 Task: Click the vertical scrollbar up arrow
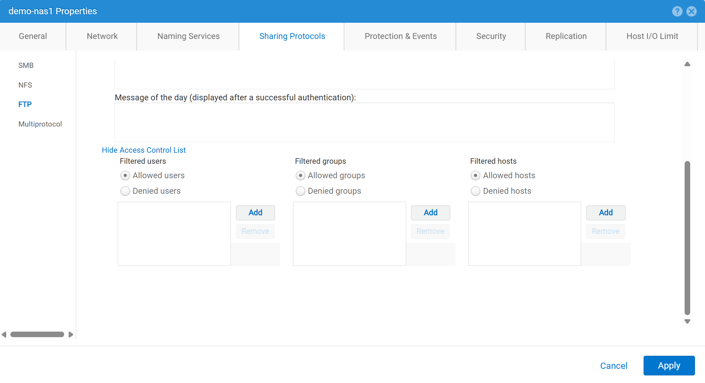687,64
